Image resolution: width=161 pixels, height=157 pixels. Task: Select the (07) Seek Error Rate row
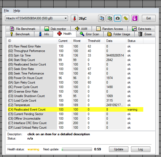coord(76,69)
